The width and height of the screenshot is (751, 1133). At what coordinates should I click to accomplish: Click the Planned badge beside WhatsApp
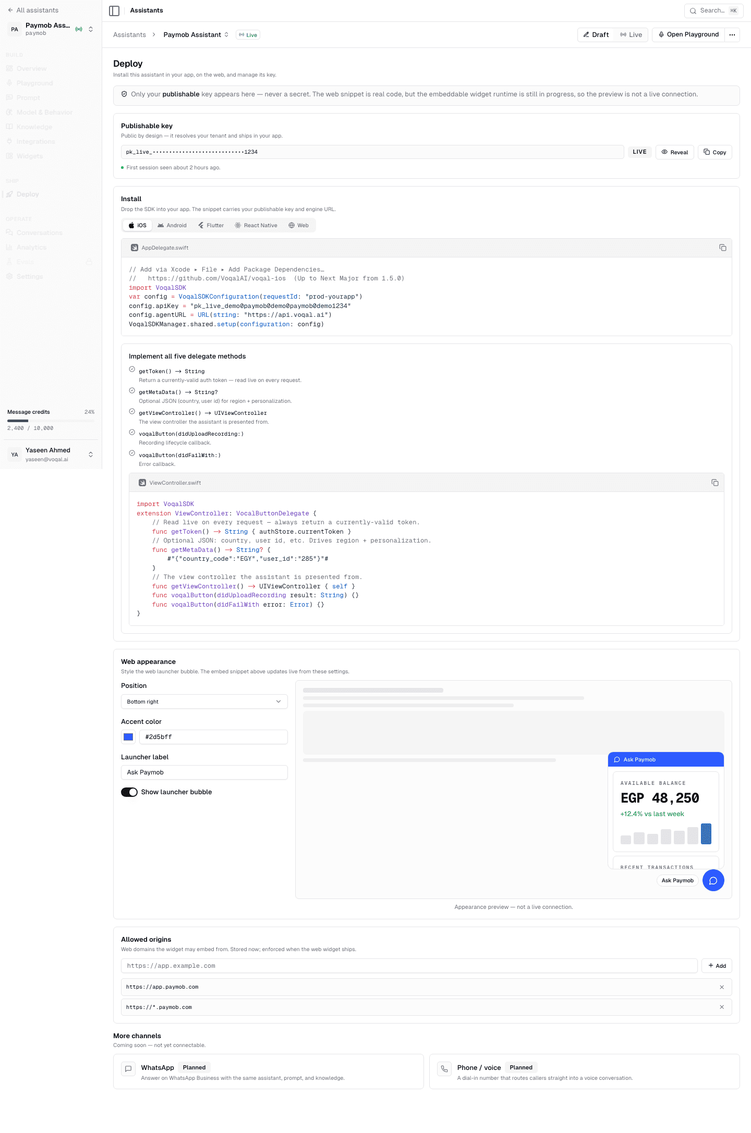(194, 1067)
